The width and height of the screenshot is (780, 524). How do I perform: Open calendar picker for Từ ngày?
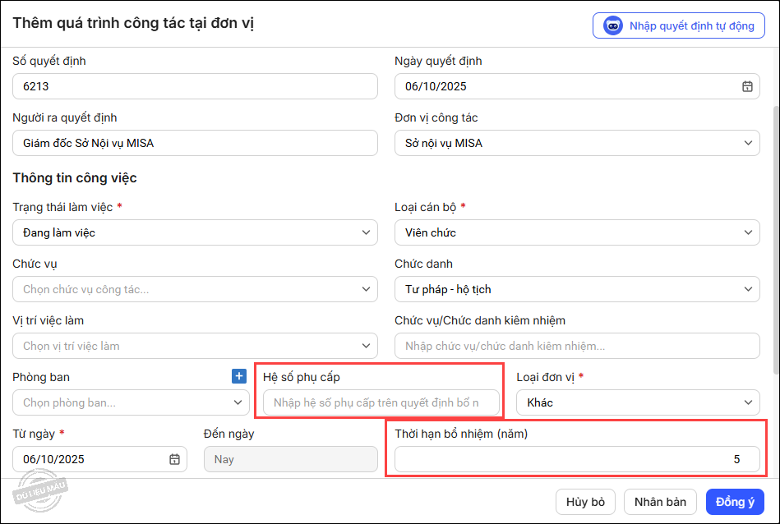174,459
